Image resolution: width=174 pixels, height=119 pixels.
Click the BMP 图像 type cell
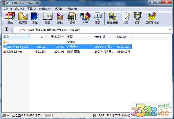(73, 52)
